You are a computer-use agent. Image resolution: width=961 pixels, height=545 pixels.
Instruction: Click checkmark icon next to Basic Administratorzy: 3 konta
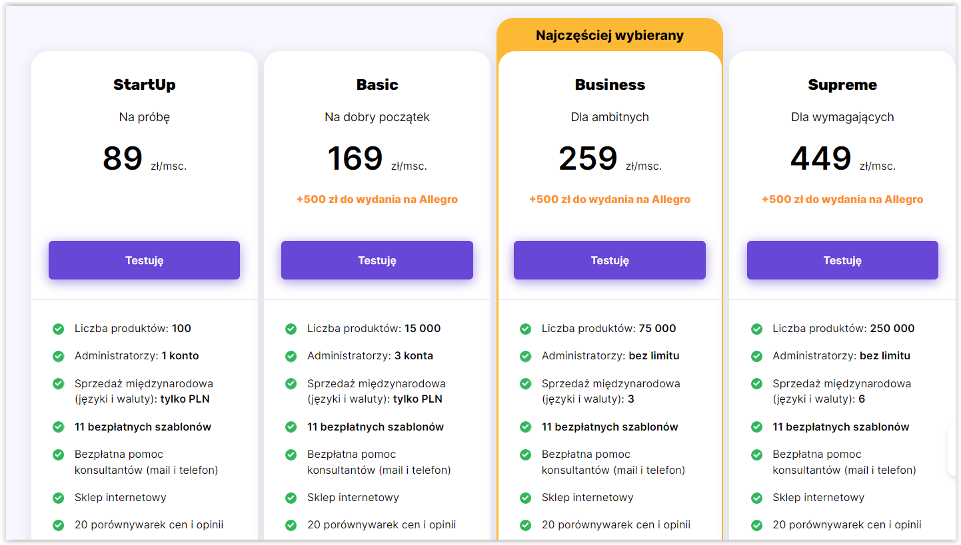(x=291, y=356)
